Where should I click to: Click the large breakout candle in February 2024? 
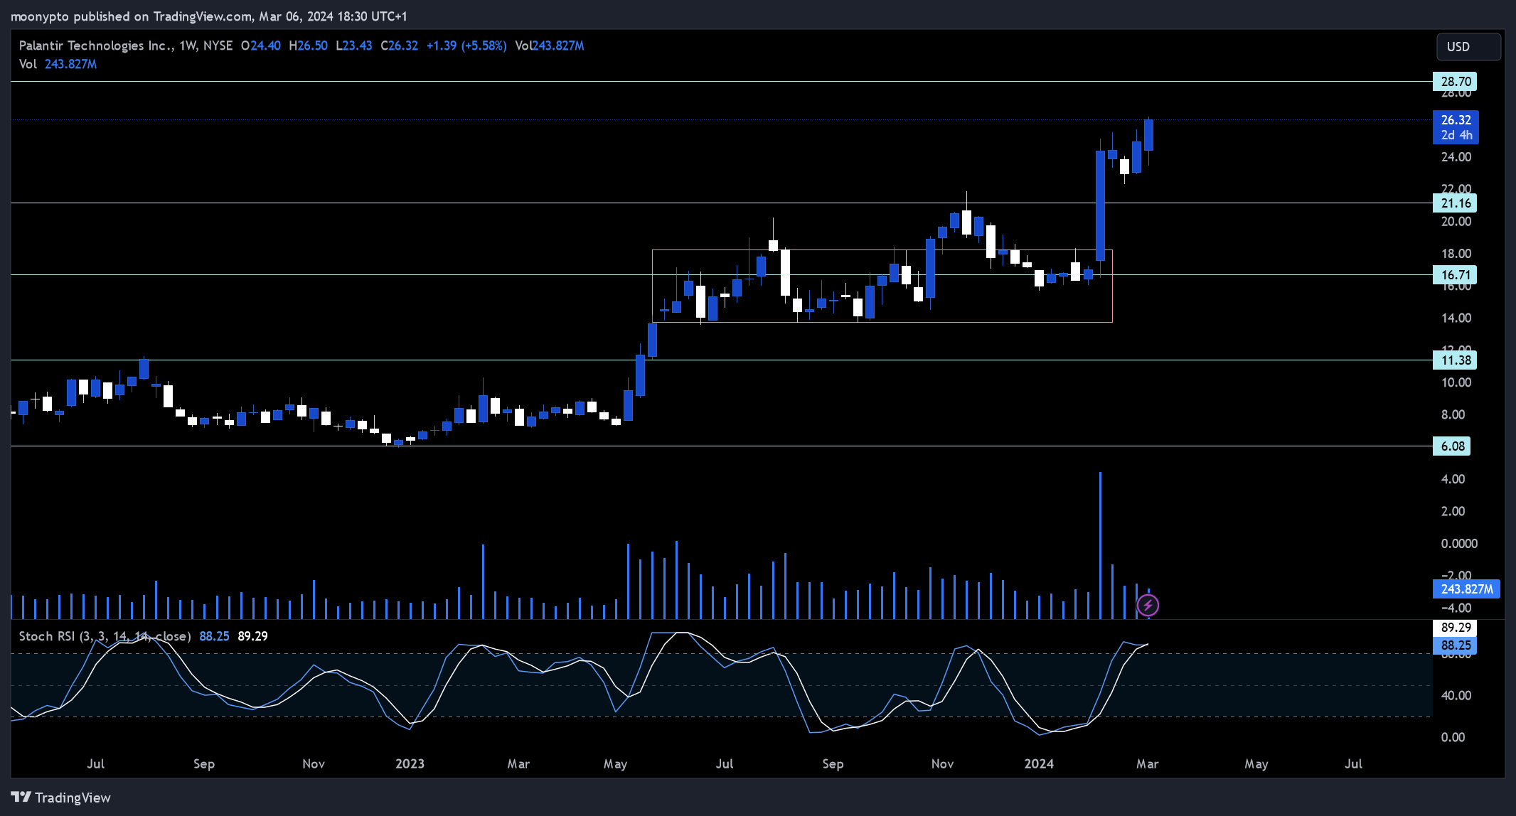tap(1100, 205)
